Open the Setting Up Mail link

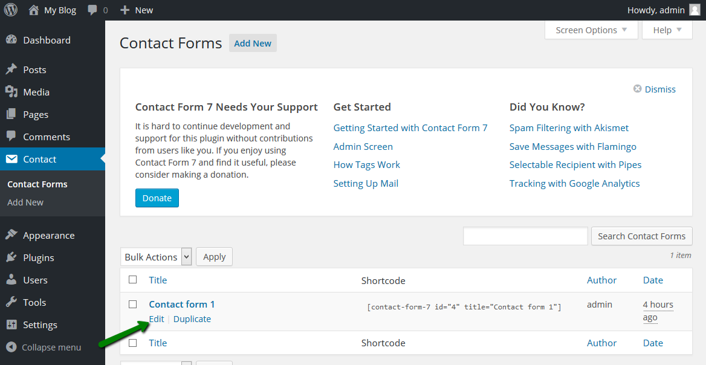(x=366, y=183)
